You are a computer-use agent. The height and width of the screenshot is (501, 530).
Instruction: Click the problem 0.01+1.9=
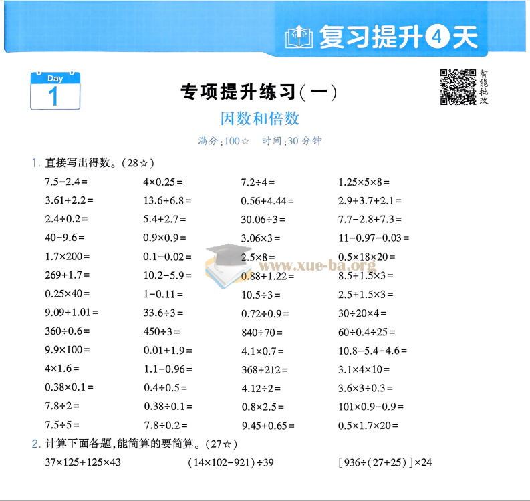coord(168,350)
